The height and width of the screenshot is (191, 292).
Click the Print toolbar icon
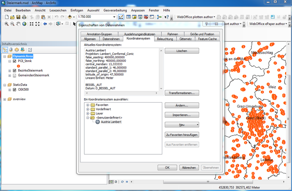24,17
